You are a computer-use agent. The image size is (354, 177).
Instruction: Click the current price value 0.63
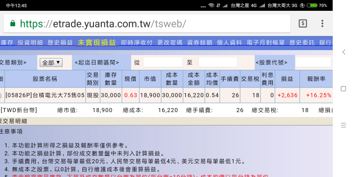131,95
